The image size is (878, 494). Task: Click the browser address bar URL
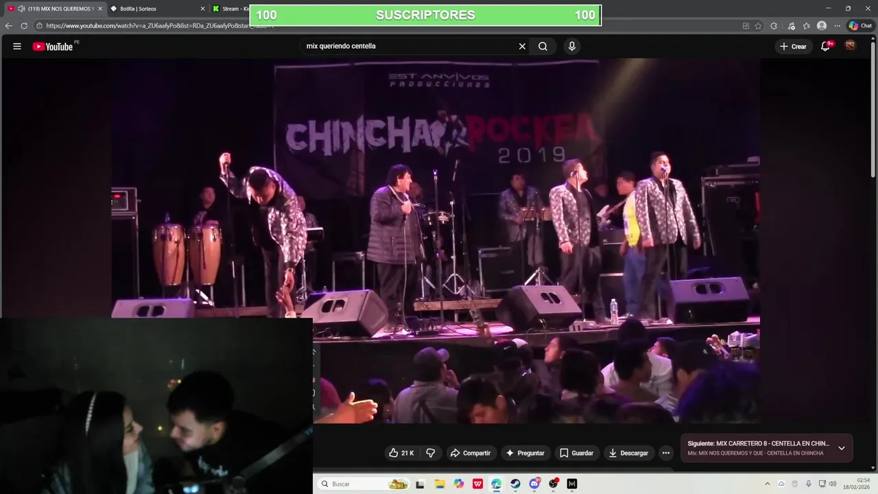pos(160,26)
